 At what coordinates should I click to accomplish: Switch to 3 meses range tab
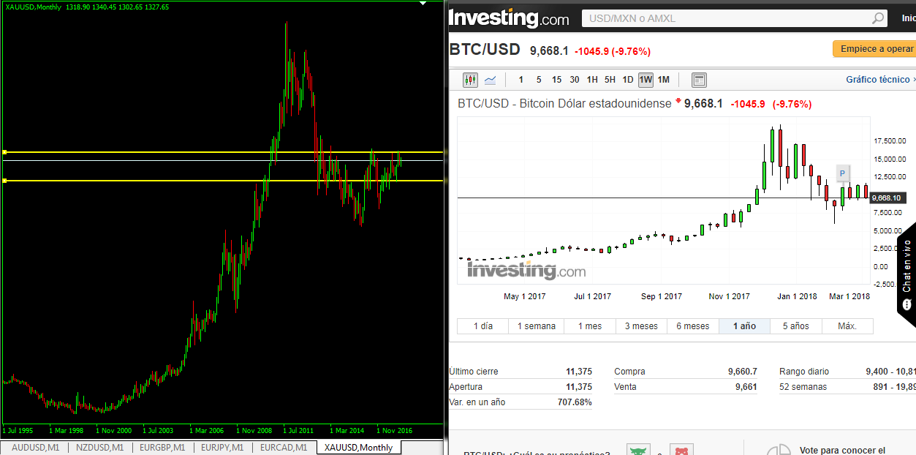[641, 326]
